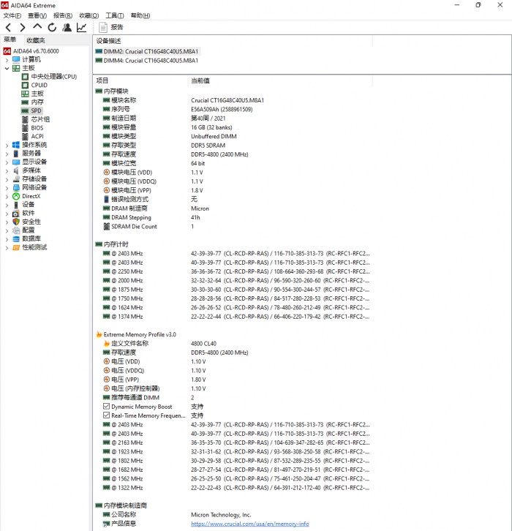Click the 设备描述 column header
The image size is (512, 531).
click(x=108, y=41)
